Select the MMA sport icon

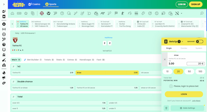(x=137, y=13)
